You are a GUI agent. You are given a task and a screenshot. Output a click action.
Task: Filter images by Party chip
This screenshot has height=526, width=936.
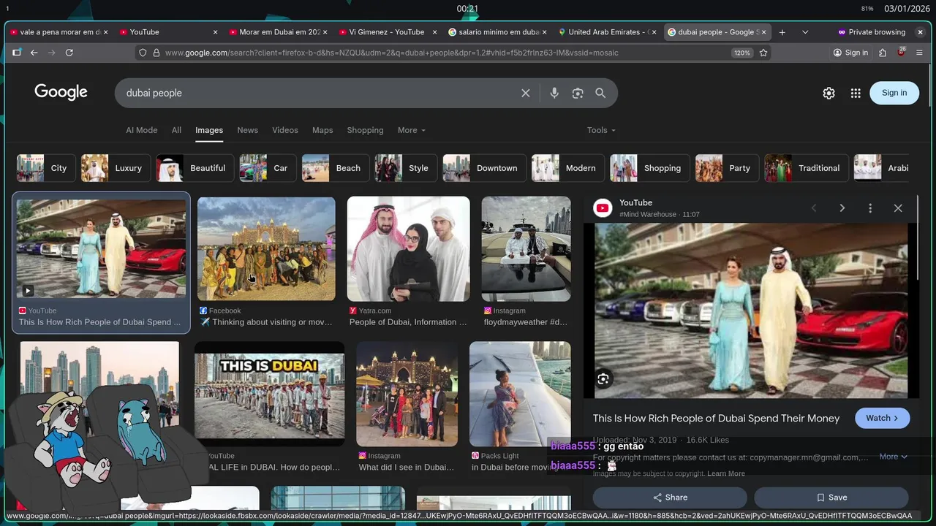727,168
